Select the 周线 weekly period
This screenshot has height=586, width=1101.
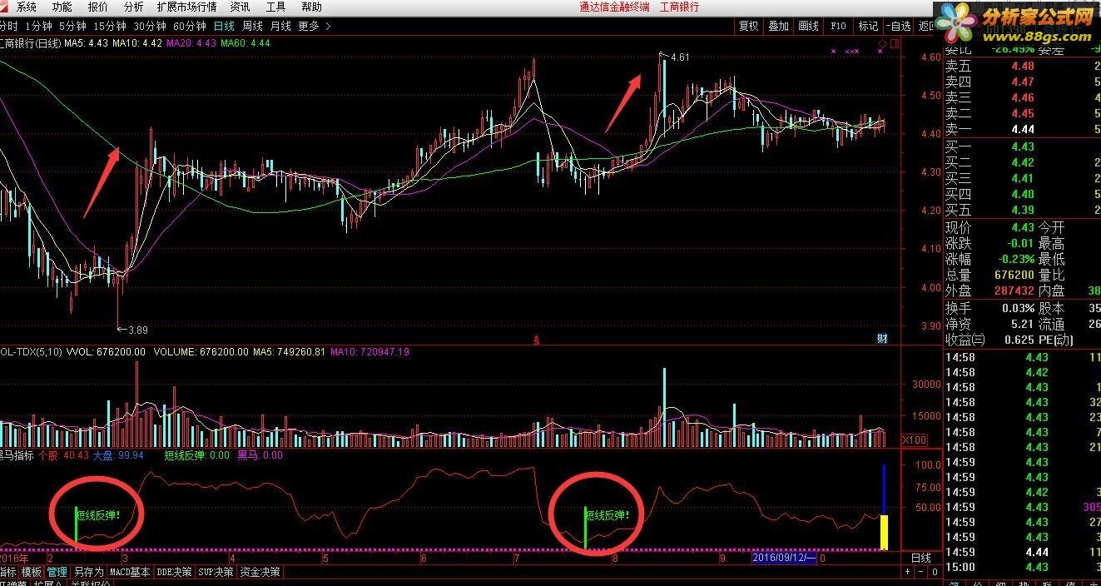pos(252,26)
